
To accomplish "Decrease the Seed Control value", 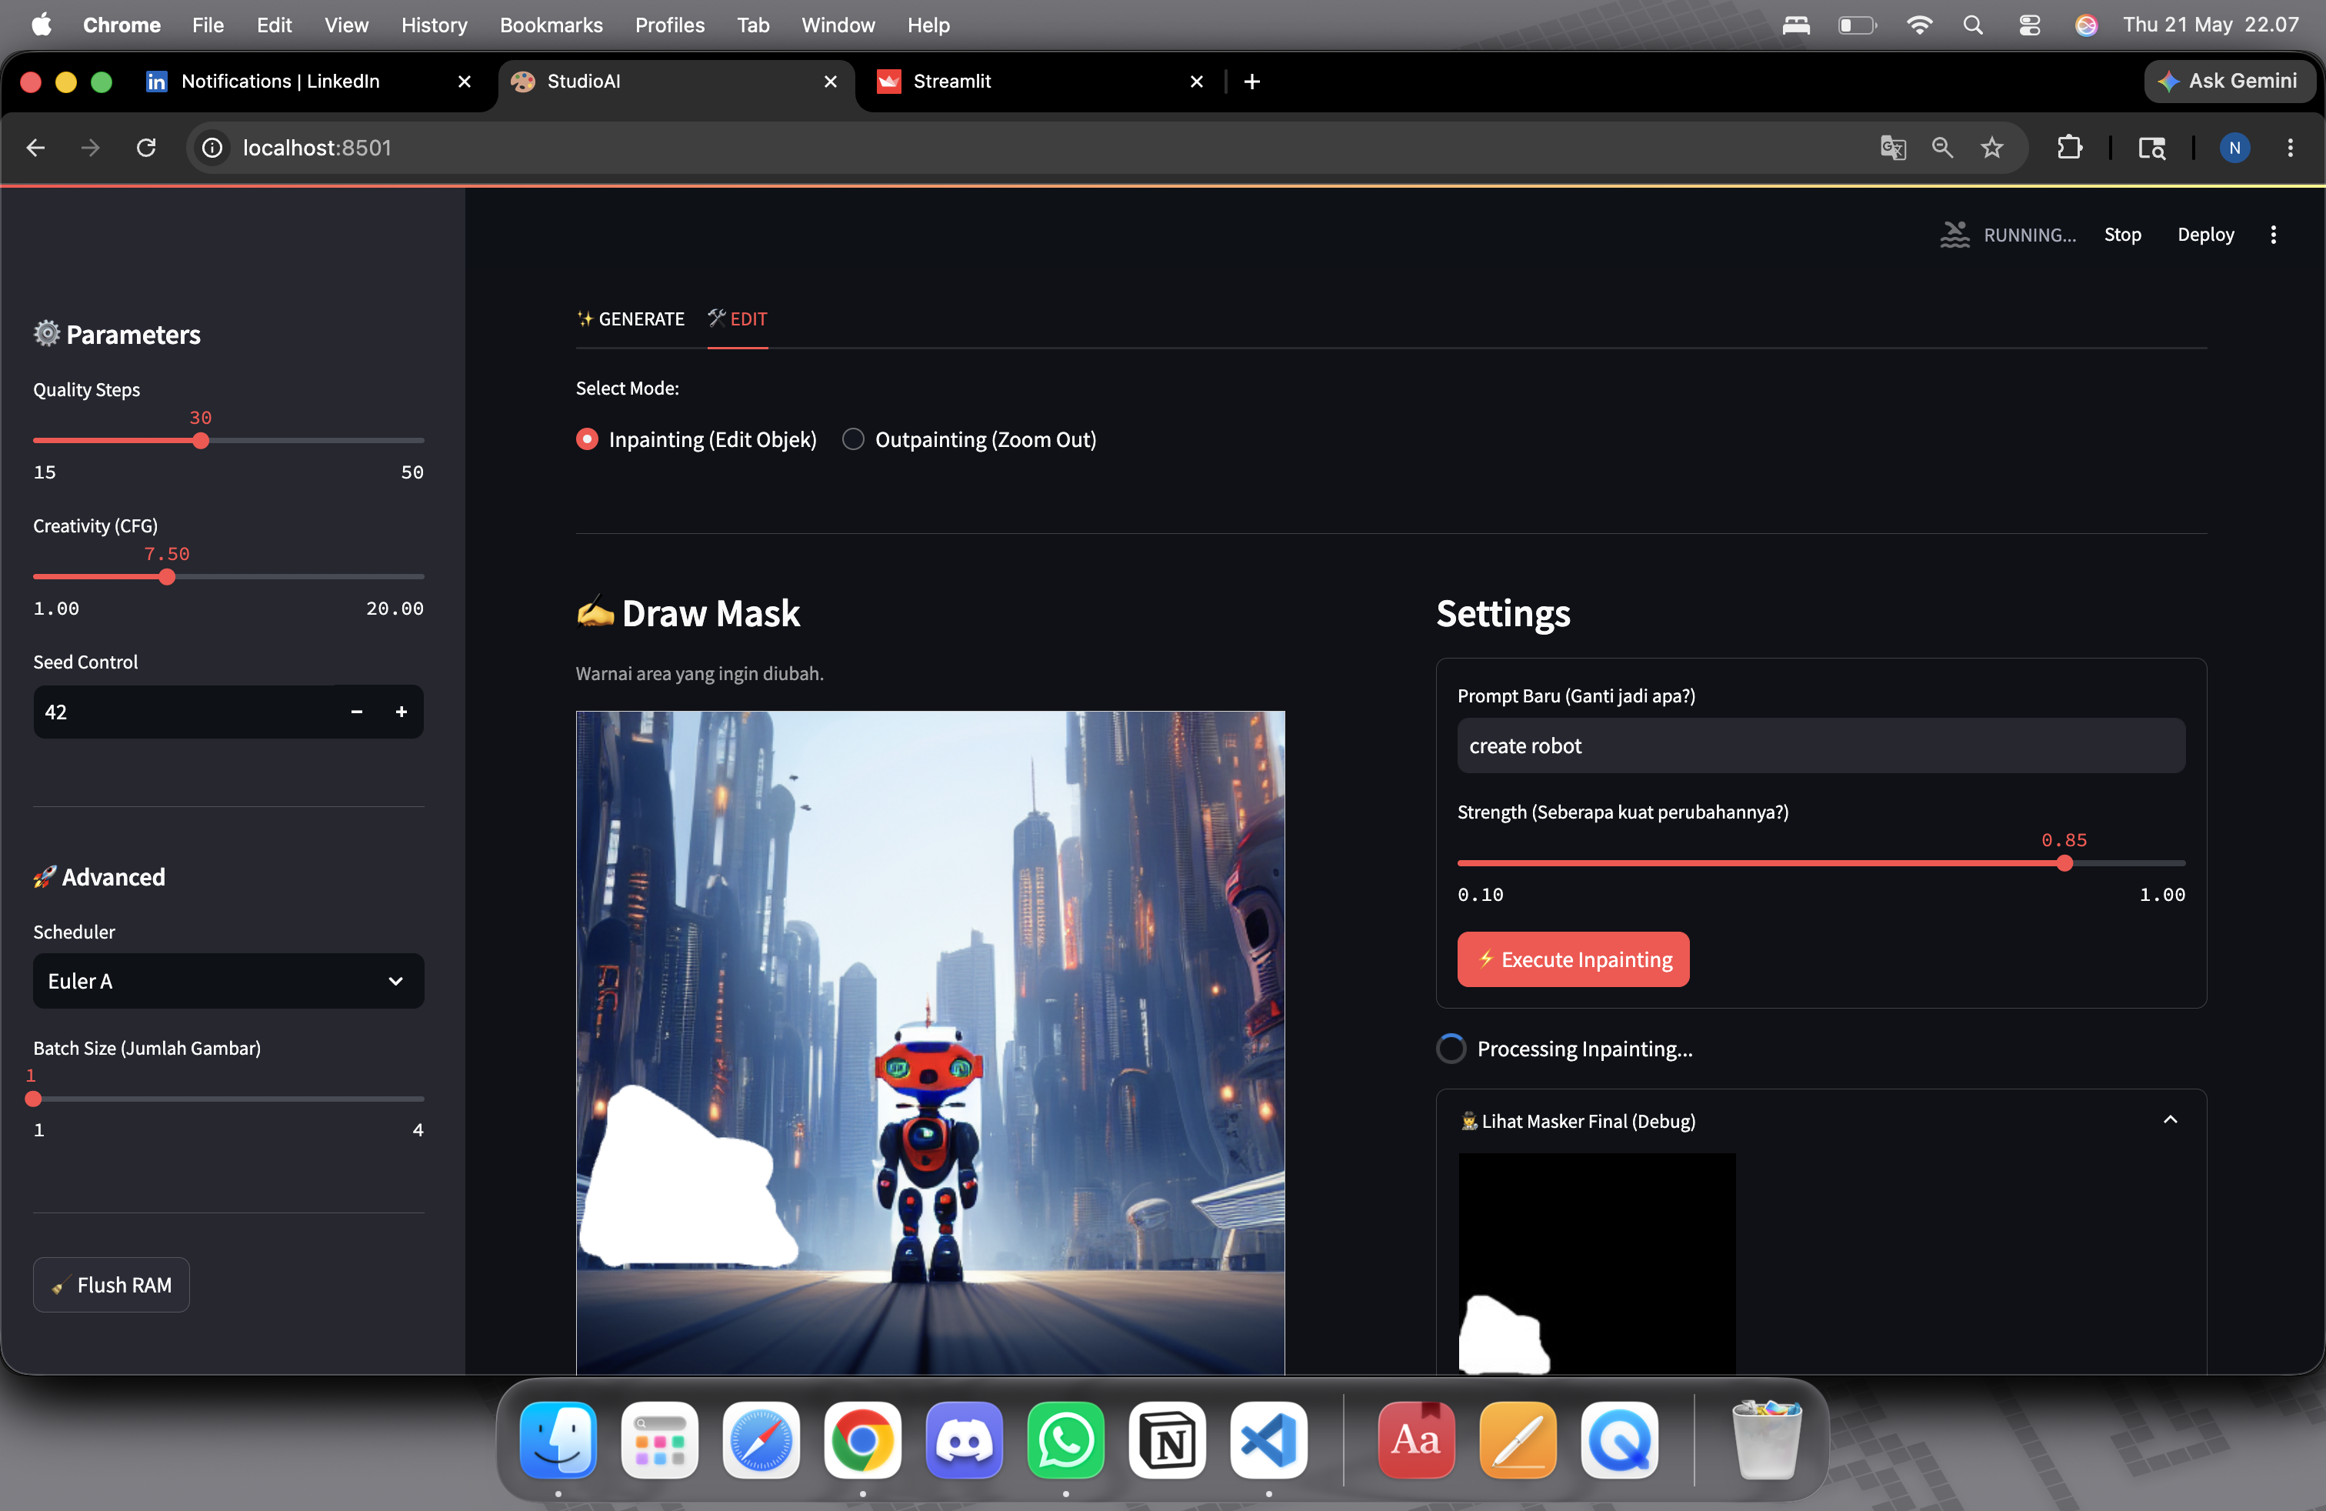I will pos(357,712).
